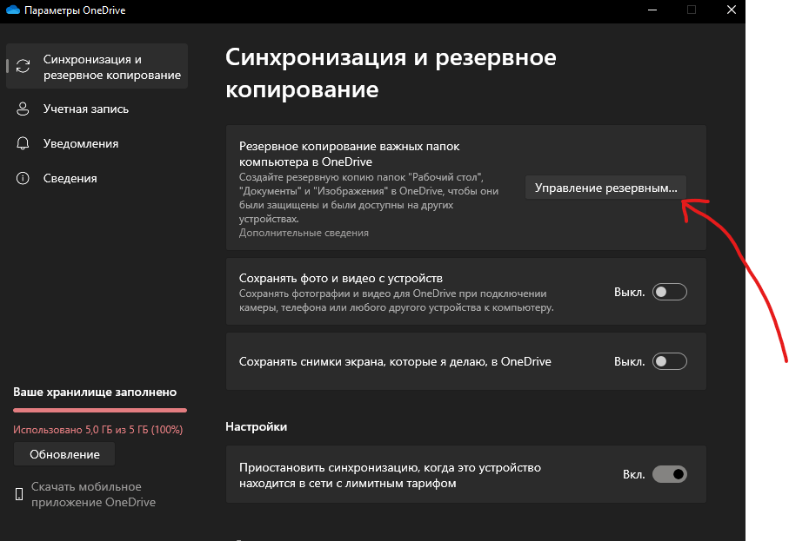Open Синхронизация и резервное копирование section
The height and width of the screenshot is (541, 789).
click(97, 66)
